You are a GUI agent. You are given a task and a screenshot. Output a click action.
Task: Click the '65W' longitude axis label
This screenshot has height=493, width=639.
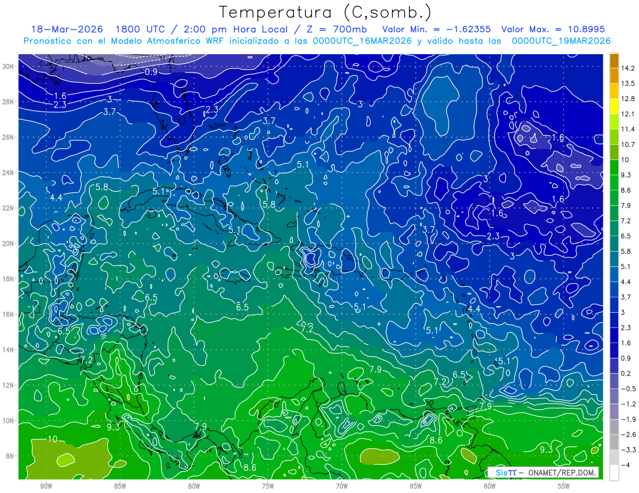pos(416,487)
